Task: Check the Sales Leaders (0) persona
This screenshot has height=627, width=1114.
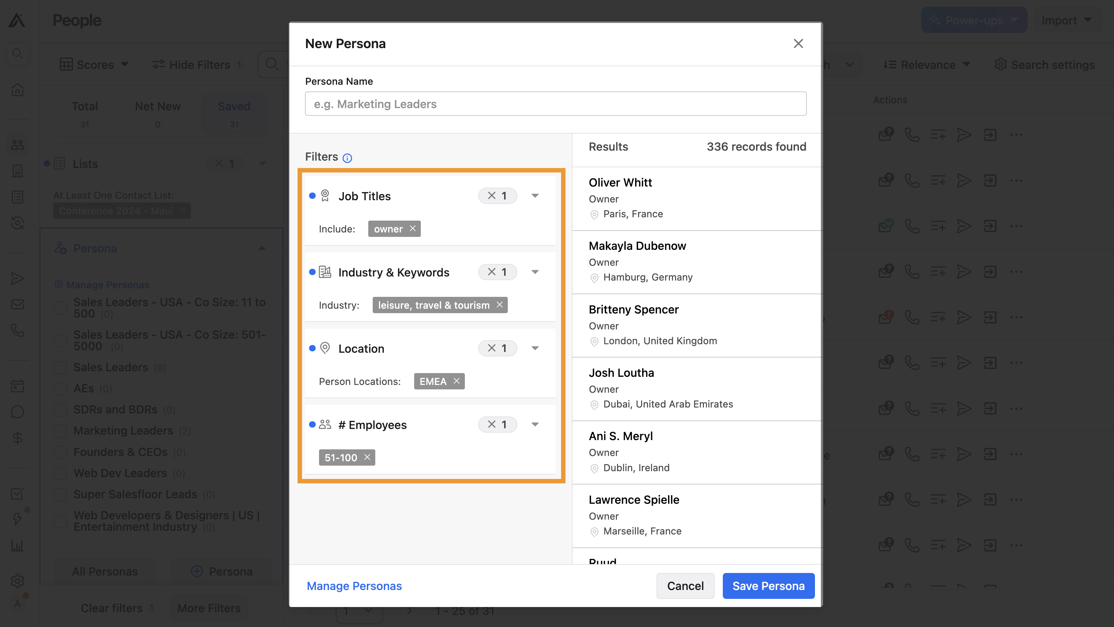Action: tap(60, 367)
